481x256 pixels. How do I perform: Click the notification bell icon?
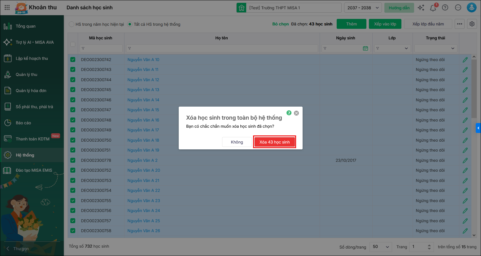pyautogui.click(x=433, y=8)
